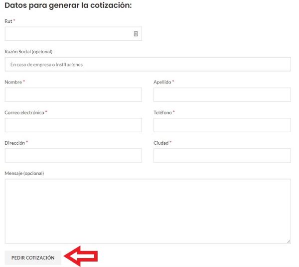Click the Apellido label text

(x=162, y=82)
